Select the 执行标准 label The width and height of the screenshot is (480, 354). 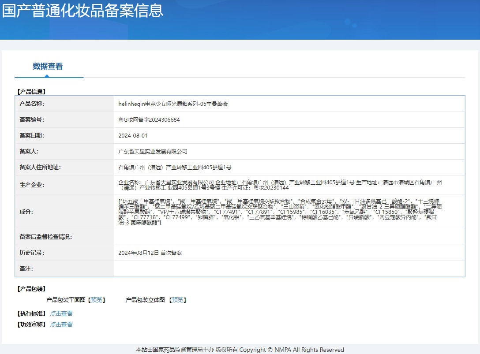point(31,313)
